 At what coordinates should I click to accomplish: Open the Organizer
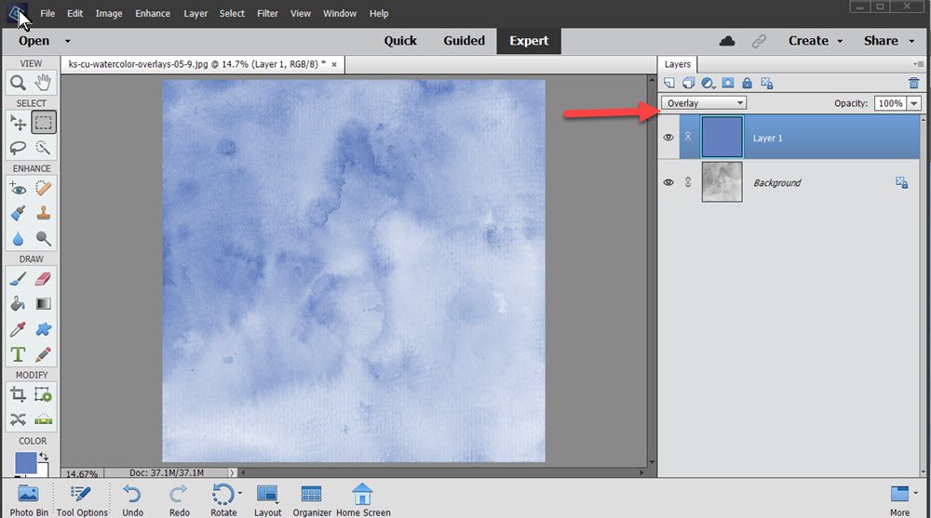coord(312,500)
